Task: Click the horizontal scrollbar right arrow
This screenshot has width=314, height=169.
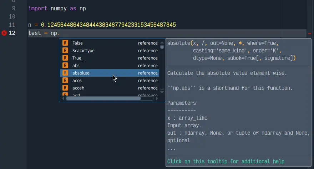Action: (x=157, y=98)
